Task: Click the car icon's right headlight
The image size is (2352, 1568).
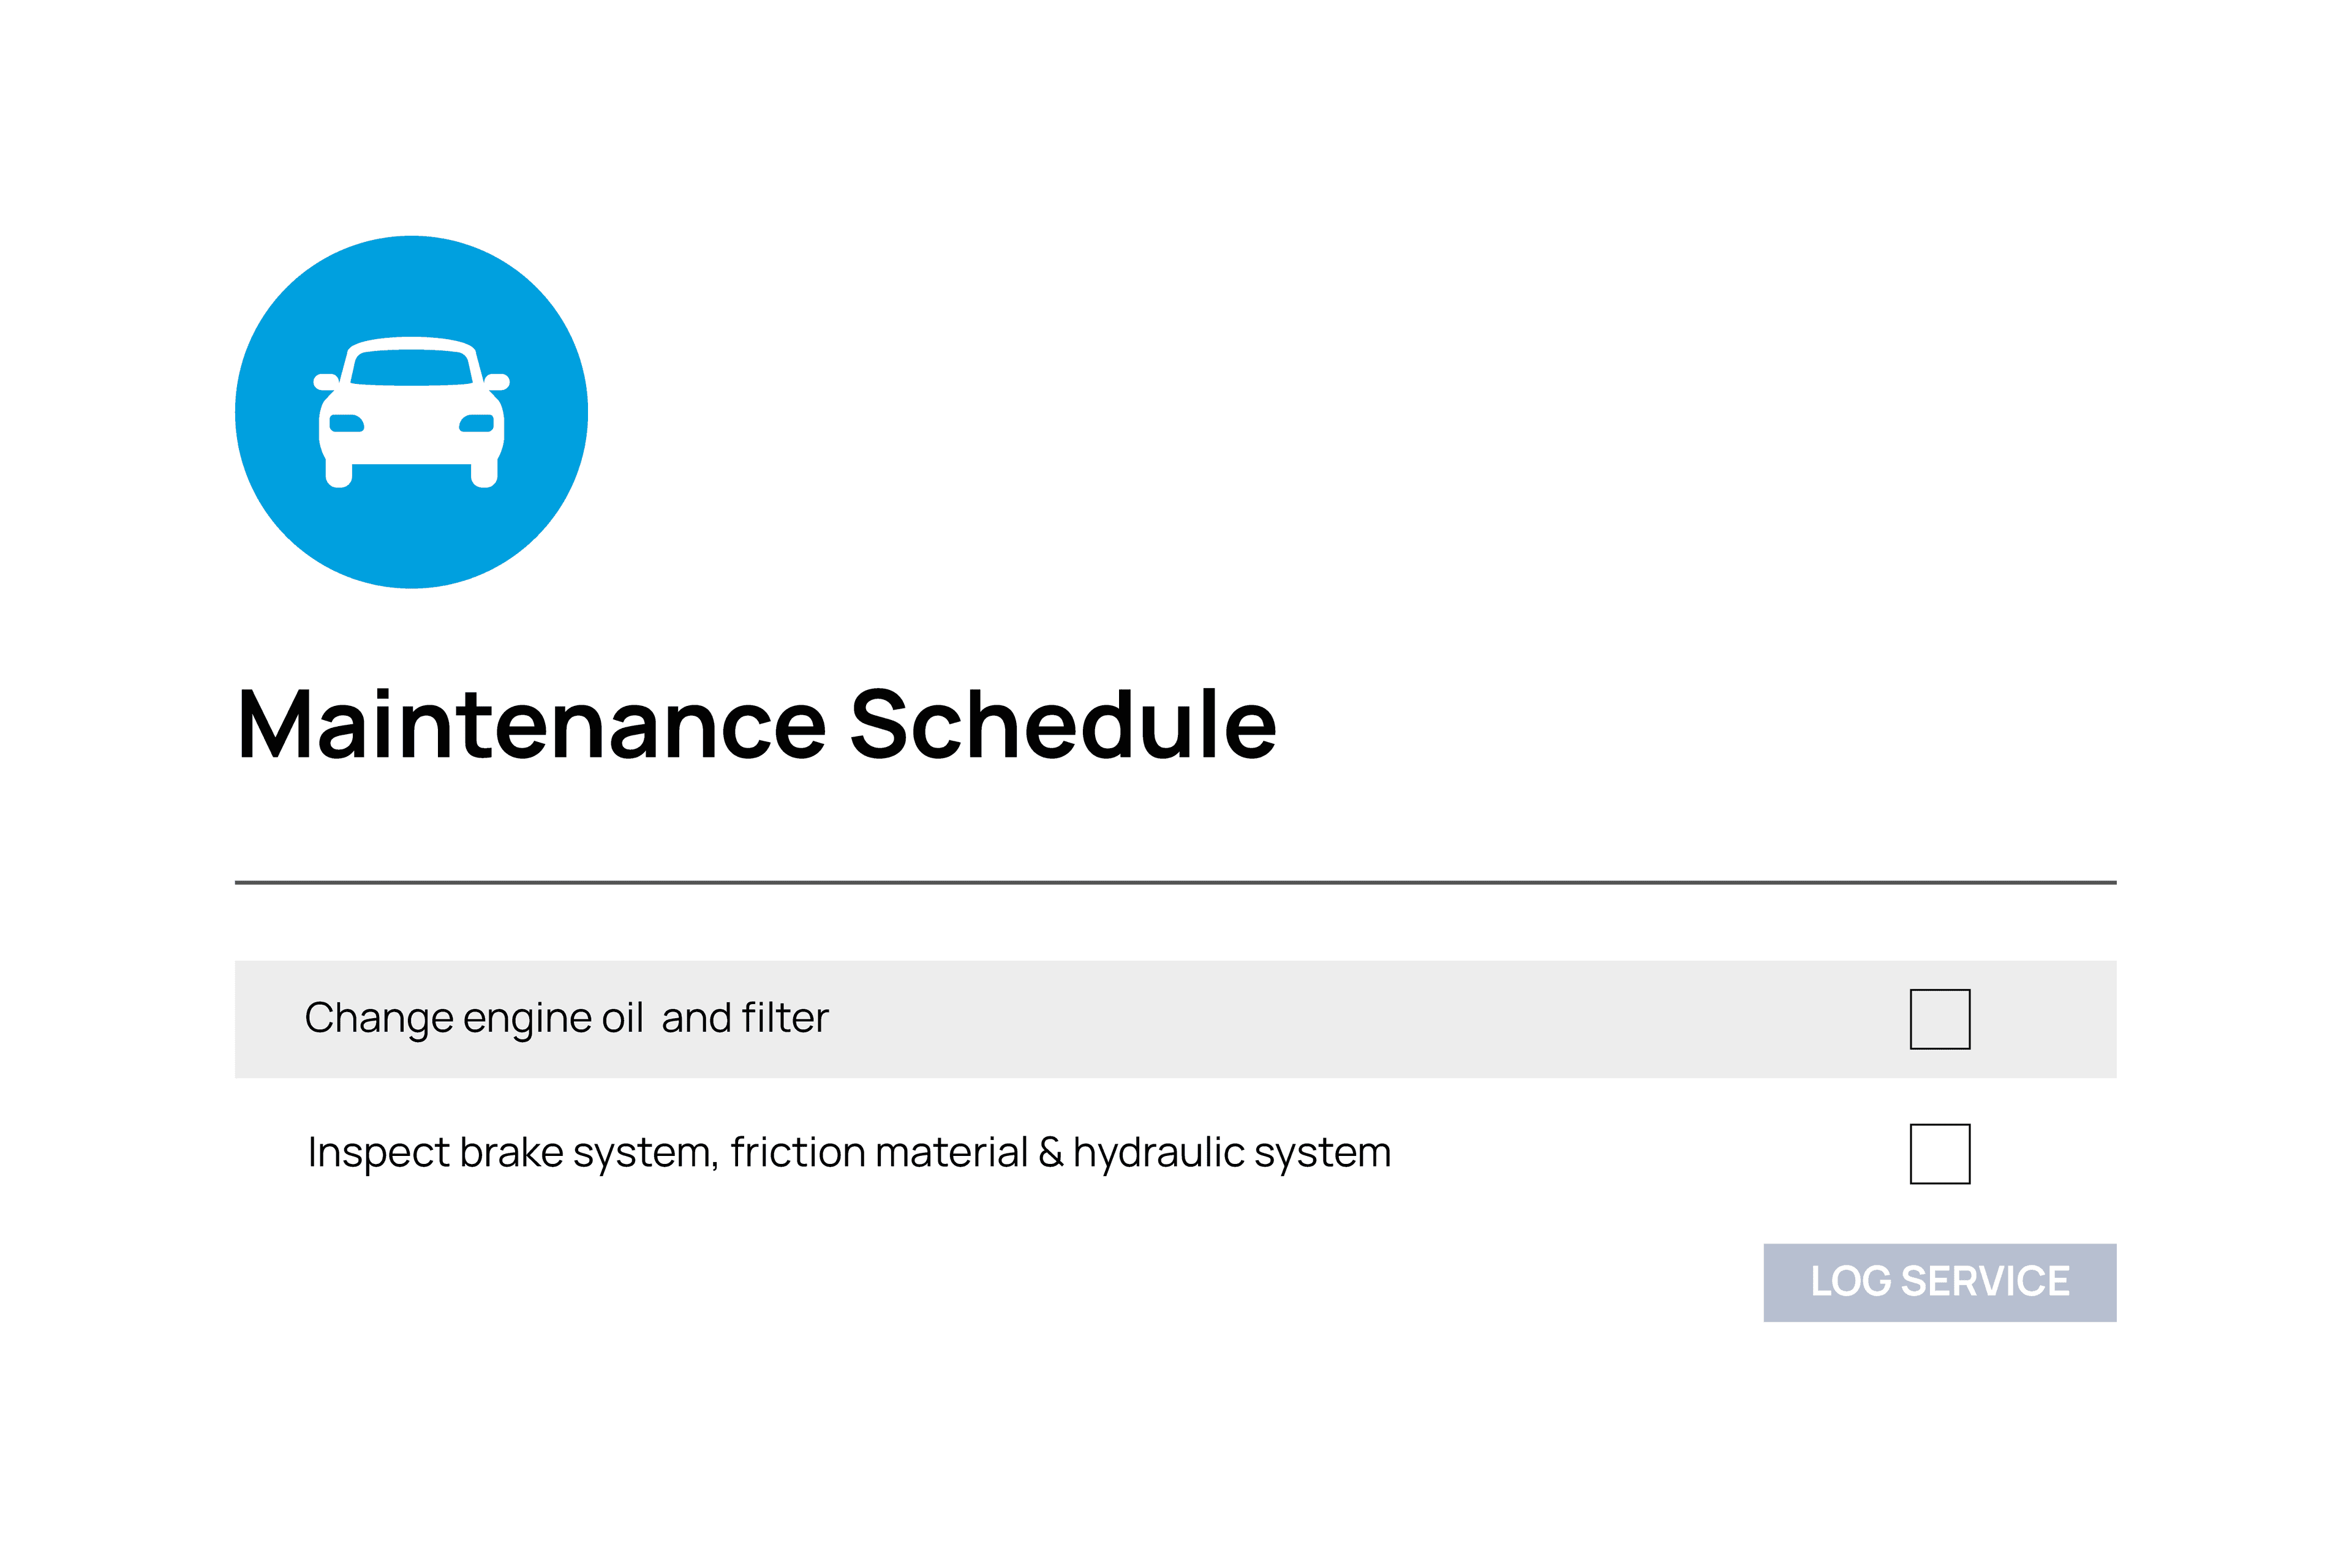Action: point(477,423)
